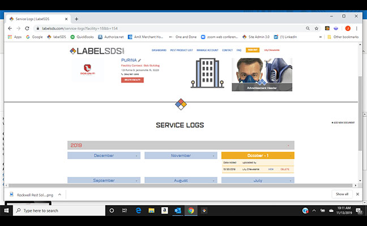Expand the August month panel
Viewport: 367px width, 226px height.
click(181, 180)
